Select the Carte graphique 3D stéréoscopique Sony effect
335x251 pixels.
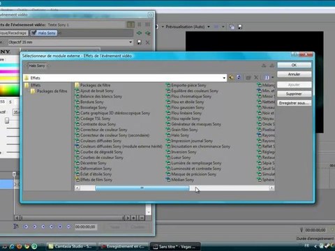click(115, 113)
